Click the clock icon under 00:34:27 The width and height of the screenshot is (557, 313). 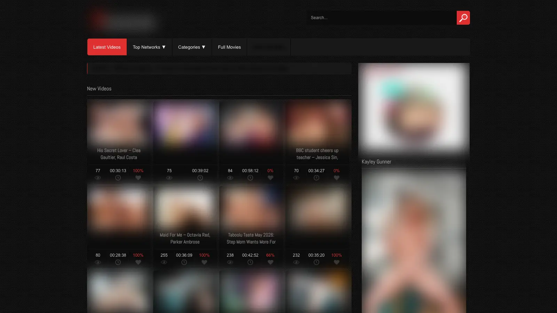(316, 178)
